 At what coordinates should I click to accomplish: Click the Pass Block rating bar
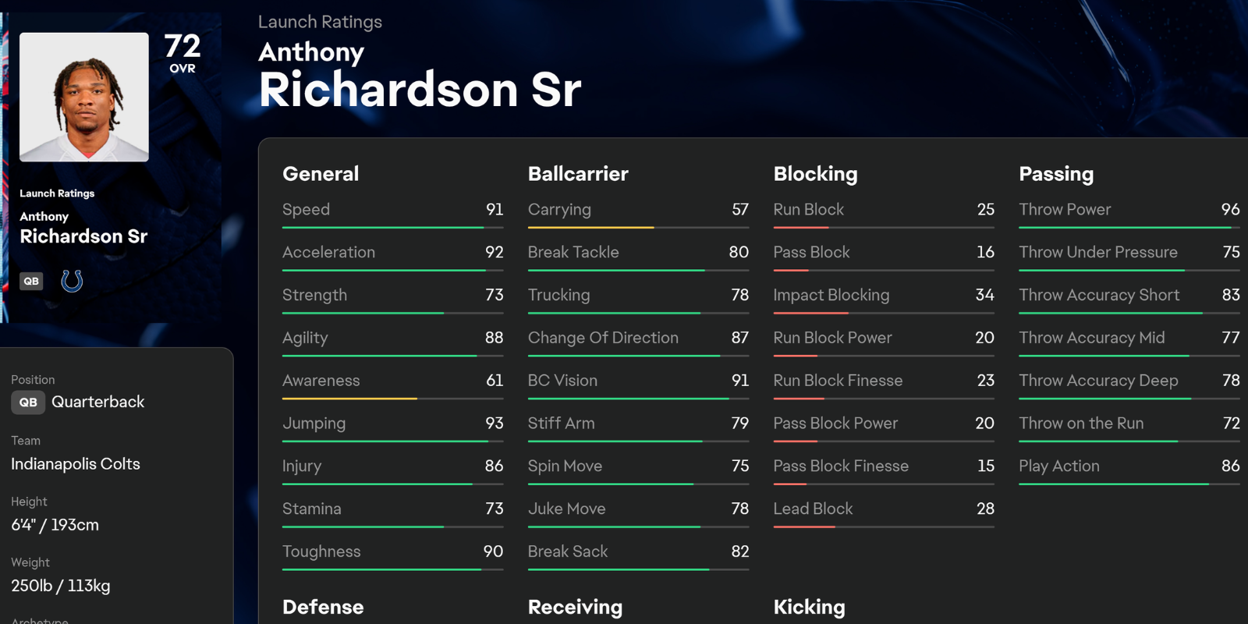tap(883, 271)
